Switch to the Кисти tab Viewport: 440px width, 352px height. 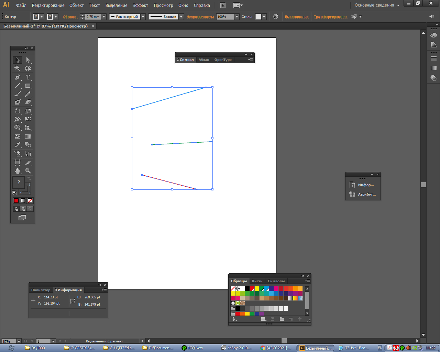pyautogui.click(x=257, y=281)
